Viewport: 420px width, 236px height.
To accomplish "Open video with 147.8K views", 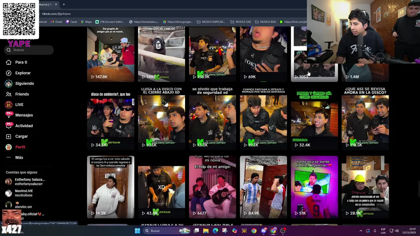I will point(111,54).
